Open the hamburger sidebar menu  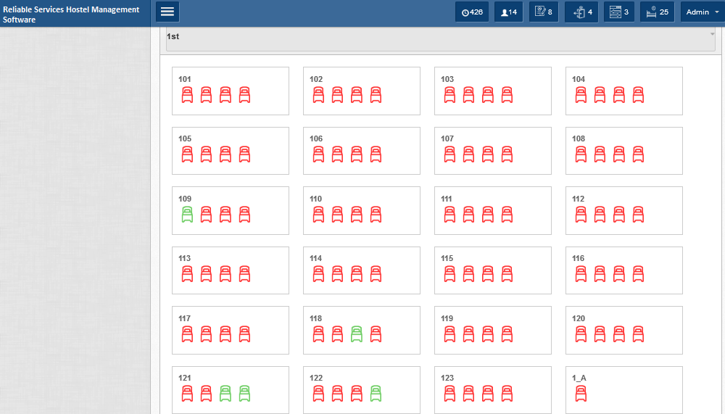click(x=167, y=12)
